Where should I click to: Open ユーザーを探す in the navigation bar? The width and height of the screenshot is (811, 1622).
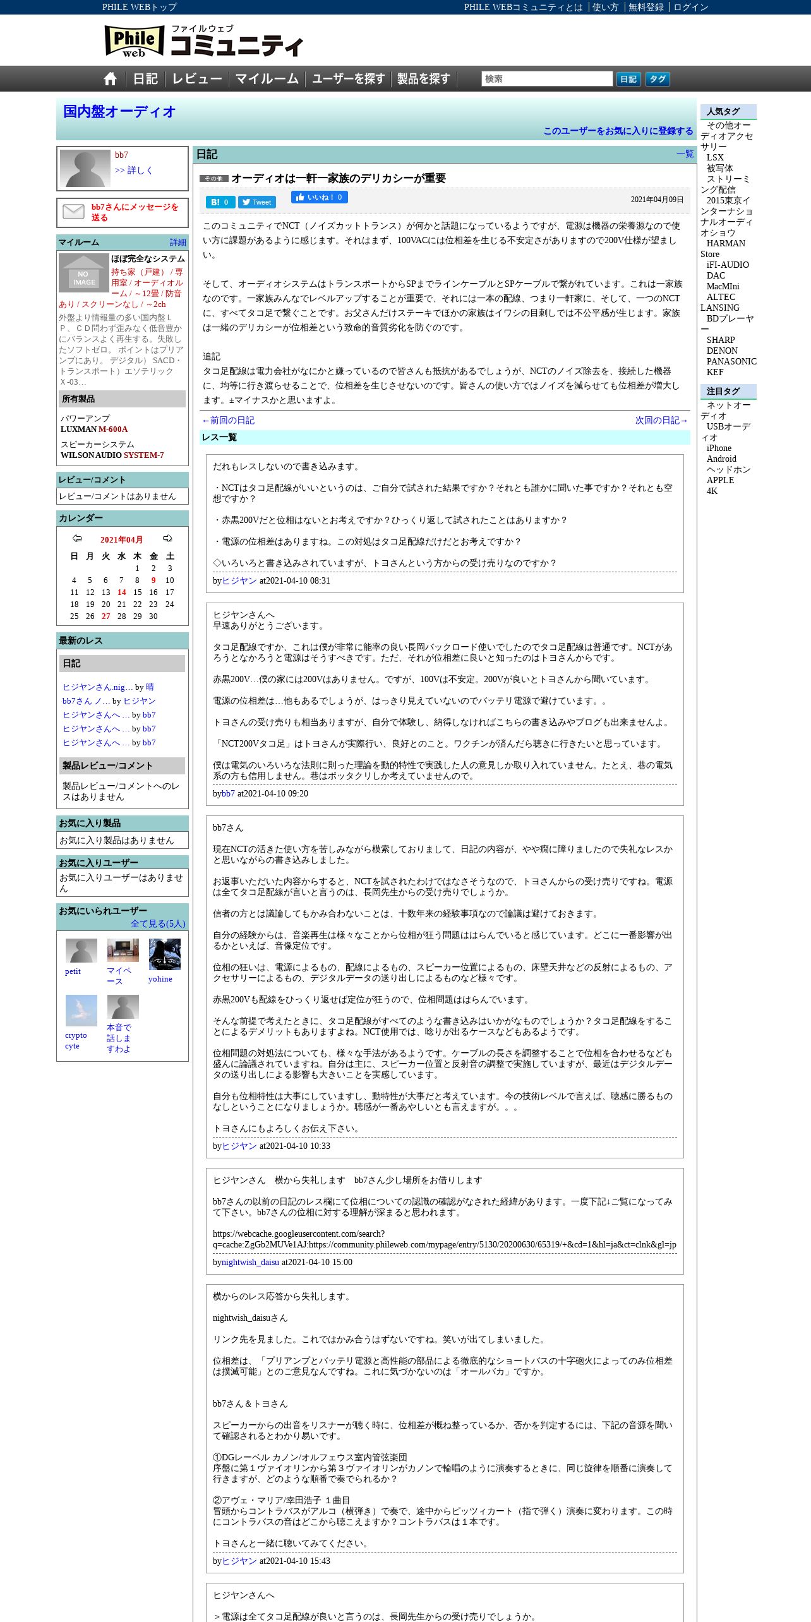point(348,79)
